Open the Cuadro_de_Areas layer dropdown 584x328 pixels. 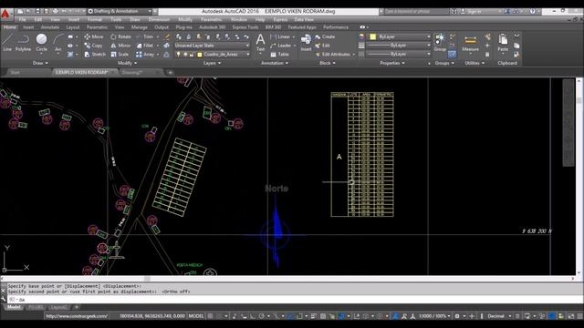[x=212, y=55]
